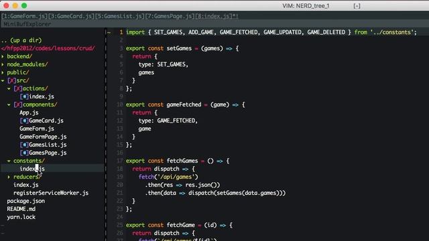Viewport: 429px width, 241px height.
Task: Select the src/ folder name
Action: tap(22, 80)
